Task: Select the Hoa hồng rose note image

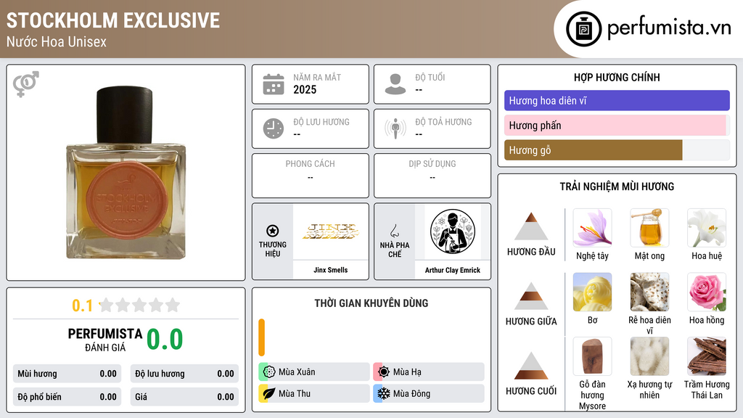Action: click(707, 292)
